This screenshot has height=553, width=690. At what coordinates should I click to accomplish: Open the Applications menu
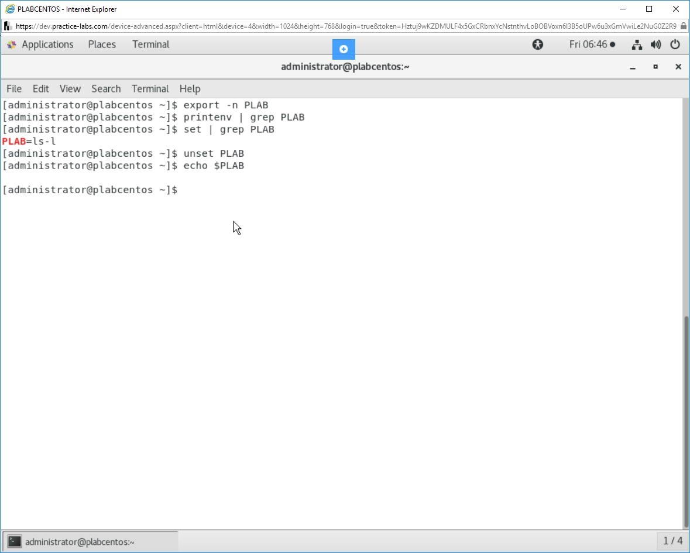pos(47,44)
